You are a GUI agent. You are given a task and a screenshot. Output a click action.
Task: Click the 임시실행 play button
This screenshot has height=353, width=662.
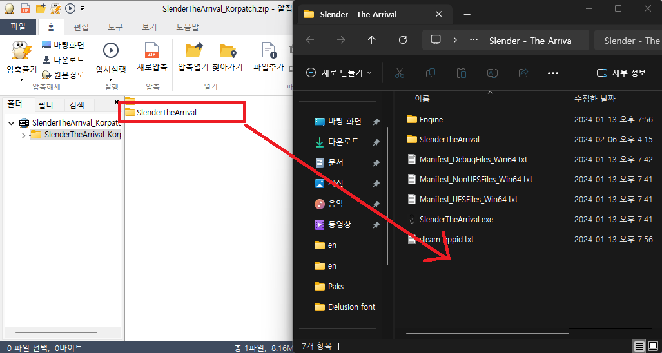(111, 58)
